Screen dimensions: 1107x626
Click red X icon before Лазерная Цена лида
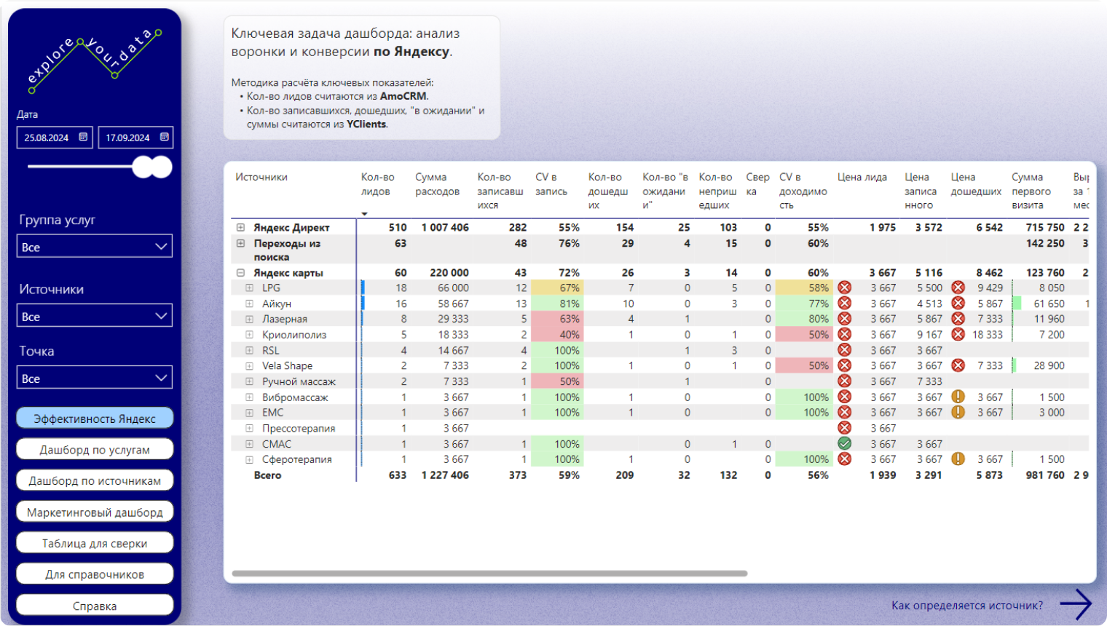[845, 319]
